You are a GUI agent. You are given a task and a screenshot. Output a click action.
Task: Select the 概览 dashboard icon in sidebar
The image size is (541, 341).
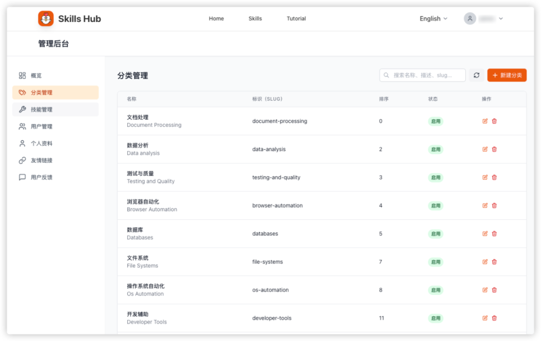click(x=22, y=75)
